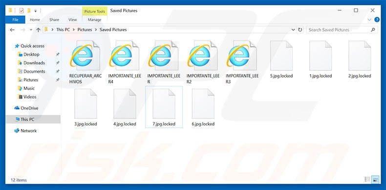Select the IMPORTANTE_LEER file icon
Screen dimensions: 386x190
coord(164,56)
